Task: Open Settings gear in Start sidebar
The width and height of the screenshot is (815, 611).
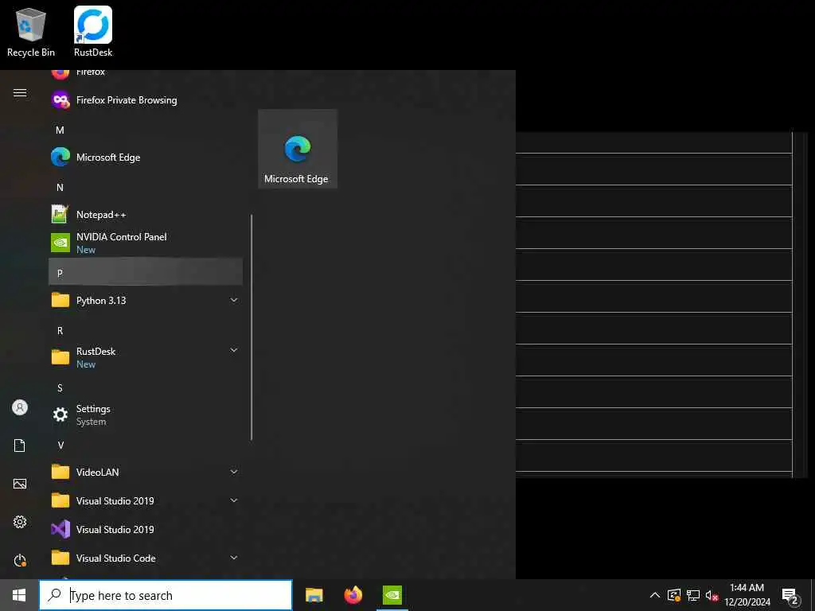Action: click(20, 522)
